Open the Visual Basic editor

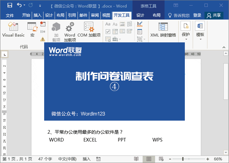[x=13, y=30]
